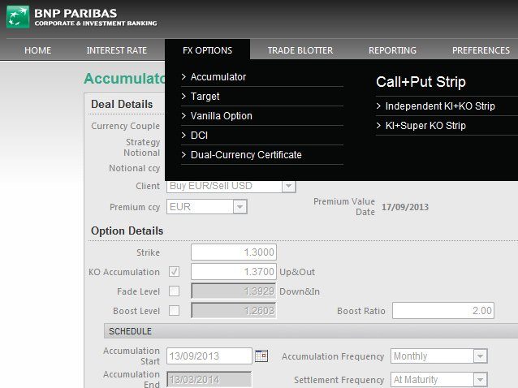Select Accumulator from FX Options menu

point(218,77)
